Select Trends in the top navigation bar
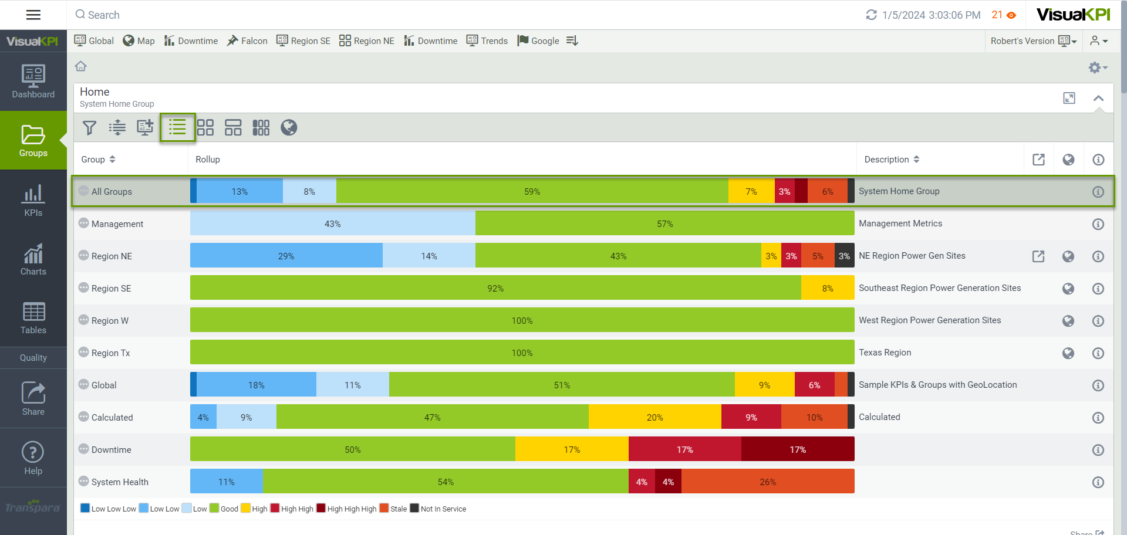This screenshot has width=1127, height=535. pyautogui.click(x=487, y=41)
